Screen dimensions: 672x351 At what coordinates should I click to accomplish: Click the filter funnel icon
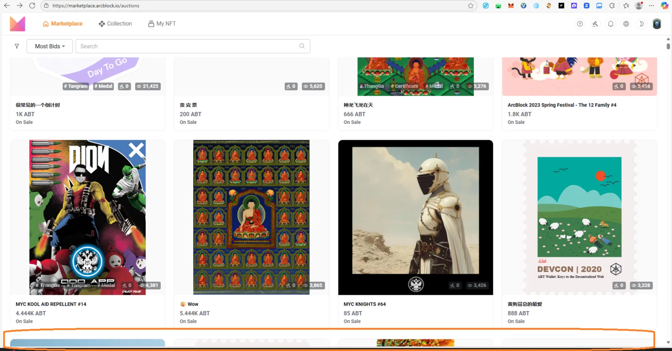(17, 46)
